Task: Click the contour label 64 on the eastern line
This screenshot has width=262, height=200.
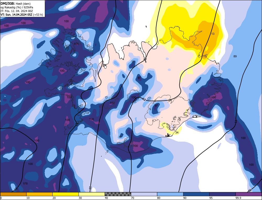Action: pos(236,122)
